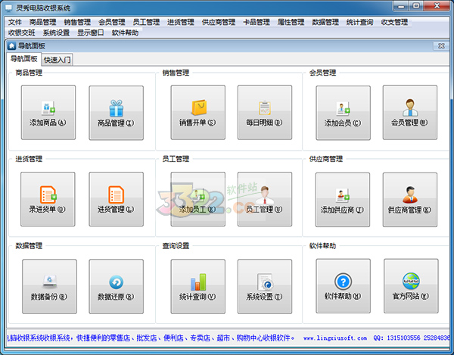Open 统计查询 bar chart button

pyautogui.click(x=197, y=286)
